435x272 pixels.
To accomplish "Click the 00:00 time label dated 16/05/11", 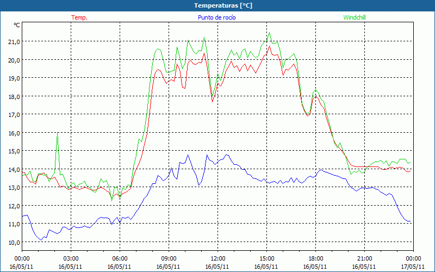I will point(22,258).
